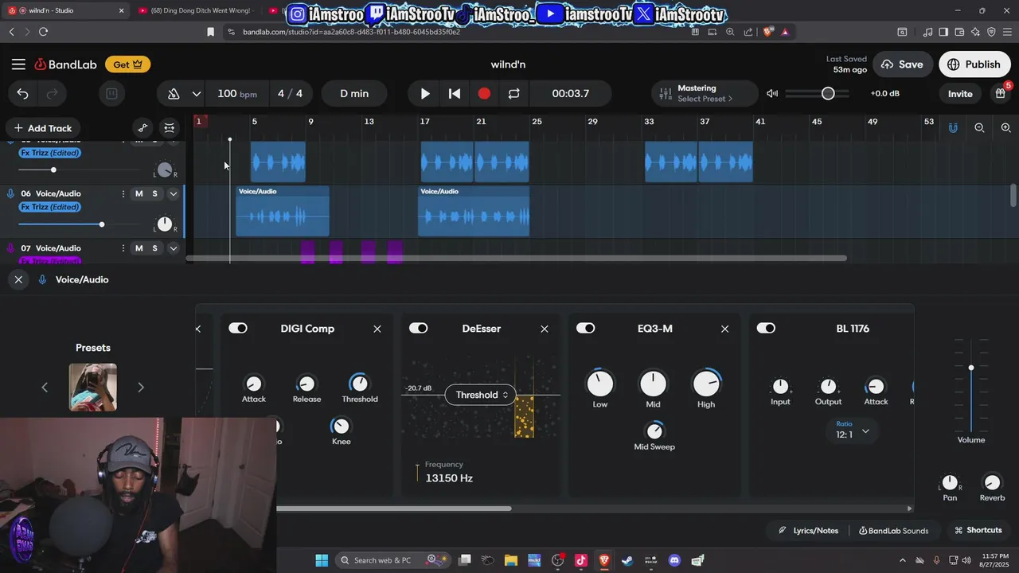The height and width of the screenshot is (573, 1019).
Task: Redo the last action
Action: (52, 94)
